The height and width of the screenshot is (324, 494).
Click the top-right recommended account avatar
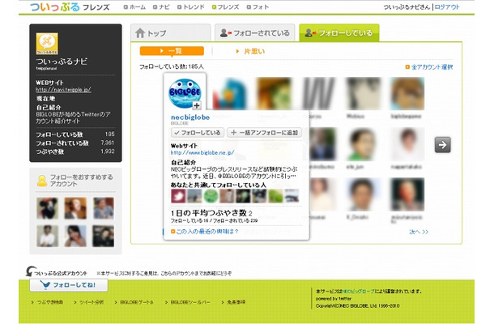[104, 208]
